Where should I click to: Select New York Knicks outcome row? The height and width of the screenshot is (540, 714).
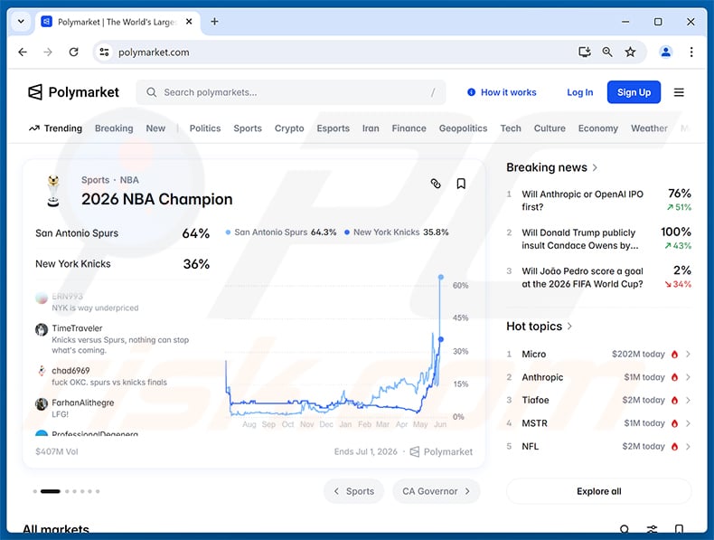point(123,264)
